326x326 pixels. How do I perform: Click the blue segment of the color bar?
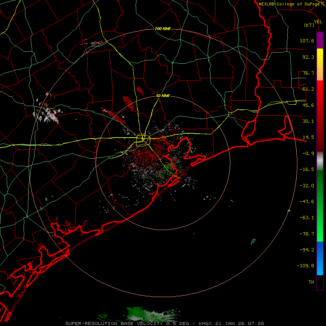point(320,258)
